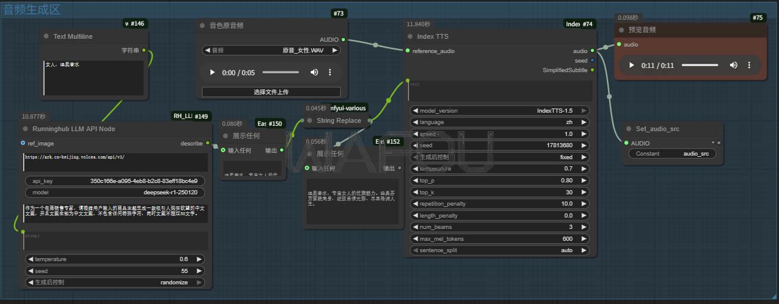Viewport: 779px width, 304px height.
Task: Click 选择文件上传 upload button
Action: click(271, 92)
